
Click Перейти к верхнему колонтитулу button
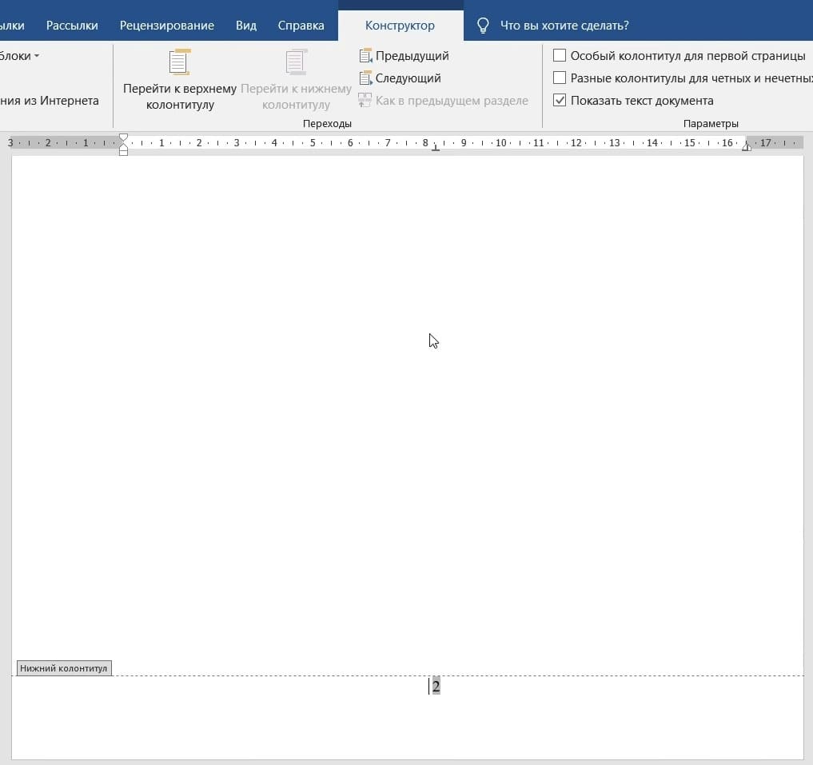180,81
